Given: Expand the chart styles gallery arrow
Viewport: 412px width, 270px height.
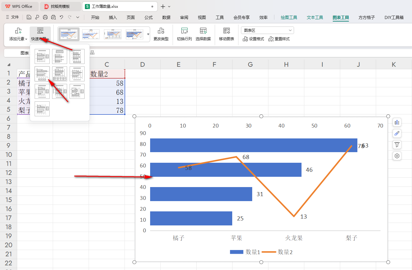Looking at the screenshot, I should point(148,34).
